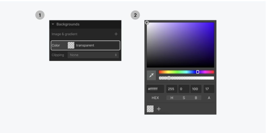This screenshot has height=133, width=266.
Task: Click the opacity slider handle
Action: (169, 78)
